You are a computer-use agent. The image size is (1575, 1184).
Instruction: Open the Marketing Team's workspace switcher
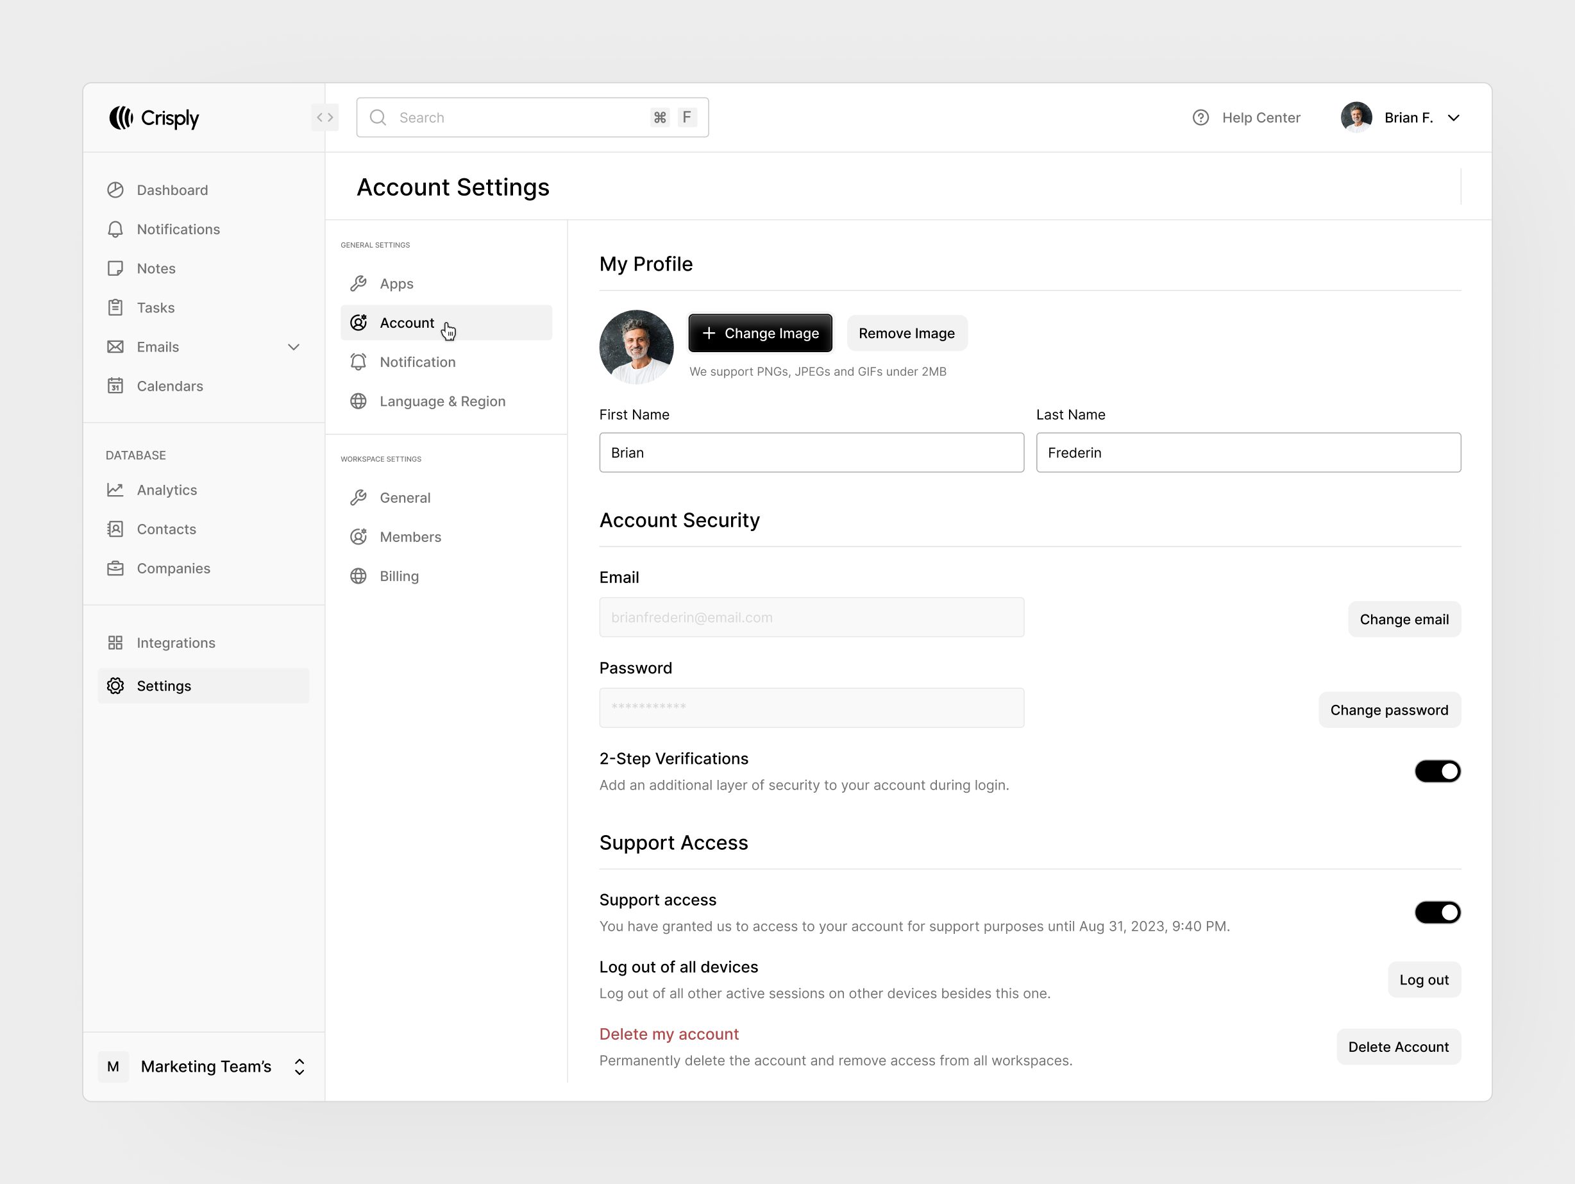[x=299, y=1067]
